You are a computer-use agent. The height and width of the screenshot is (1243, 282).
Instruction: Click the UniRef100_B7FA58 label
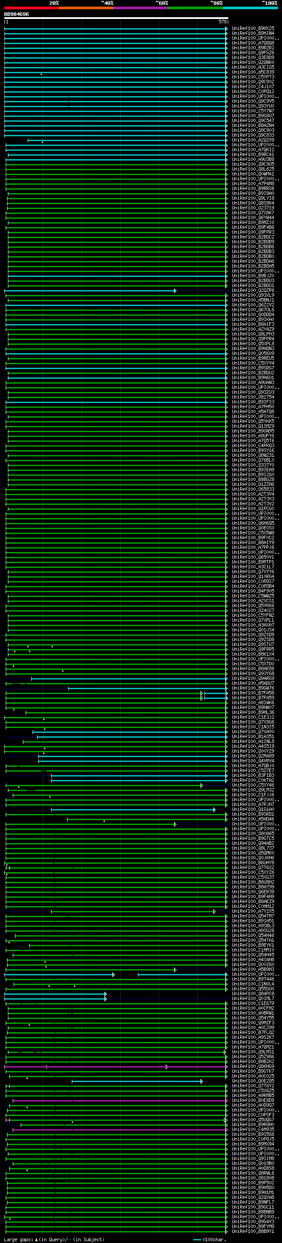click(x=253, y=693)
